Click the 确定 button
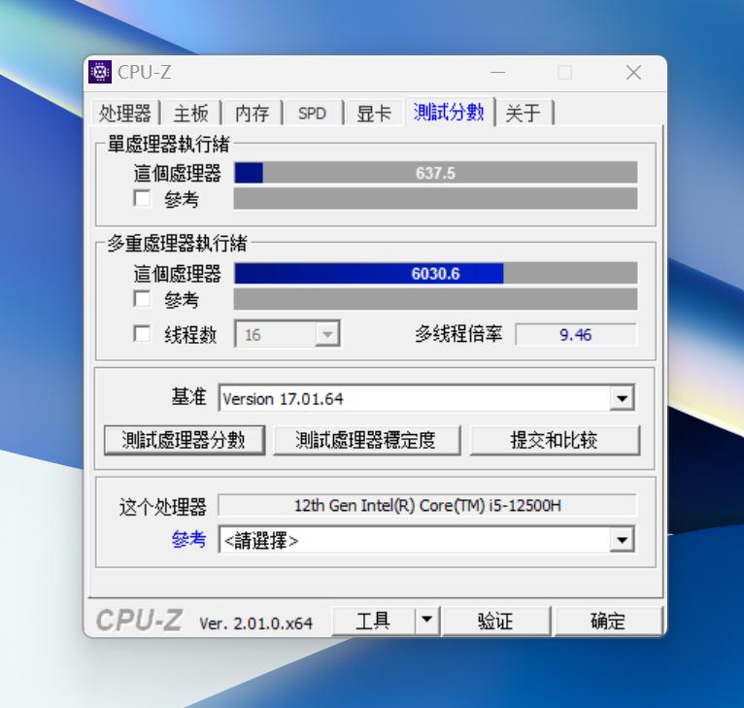Image resolution: width=744 pixels, height=708 pixels. [608, 621]
